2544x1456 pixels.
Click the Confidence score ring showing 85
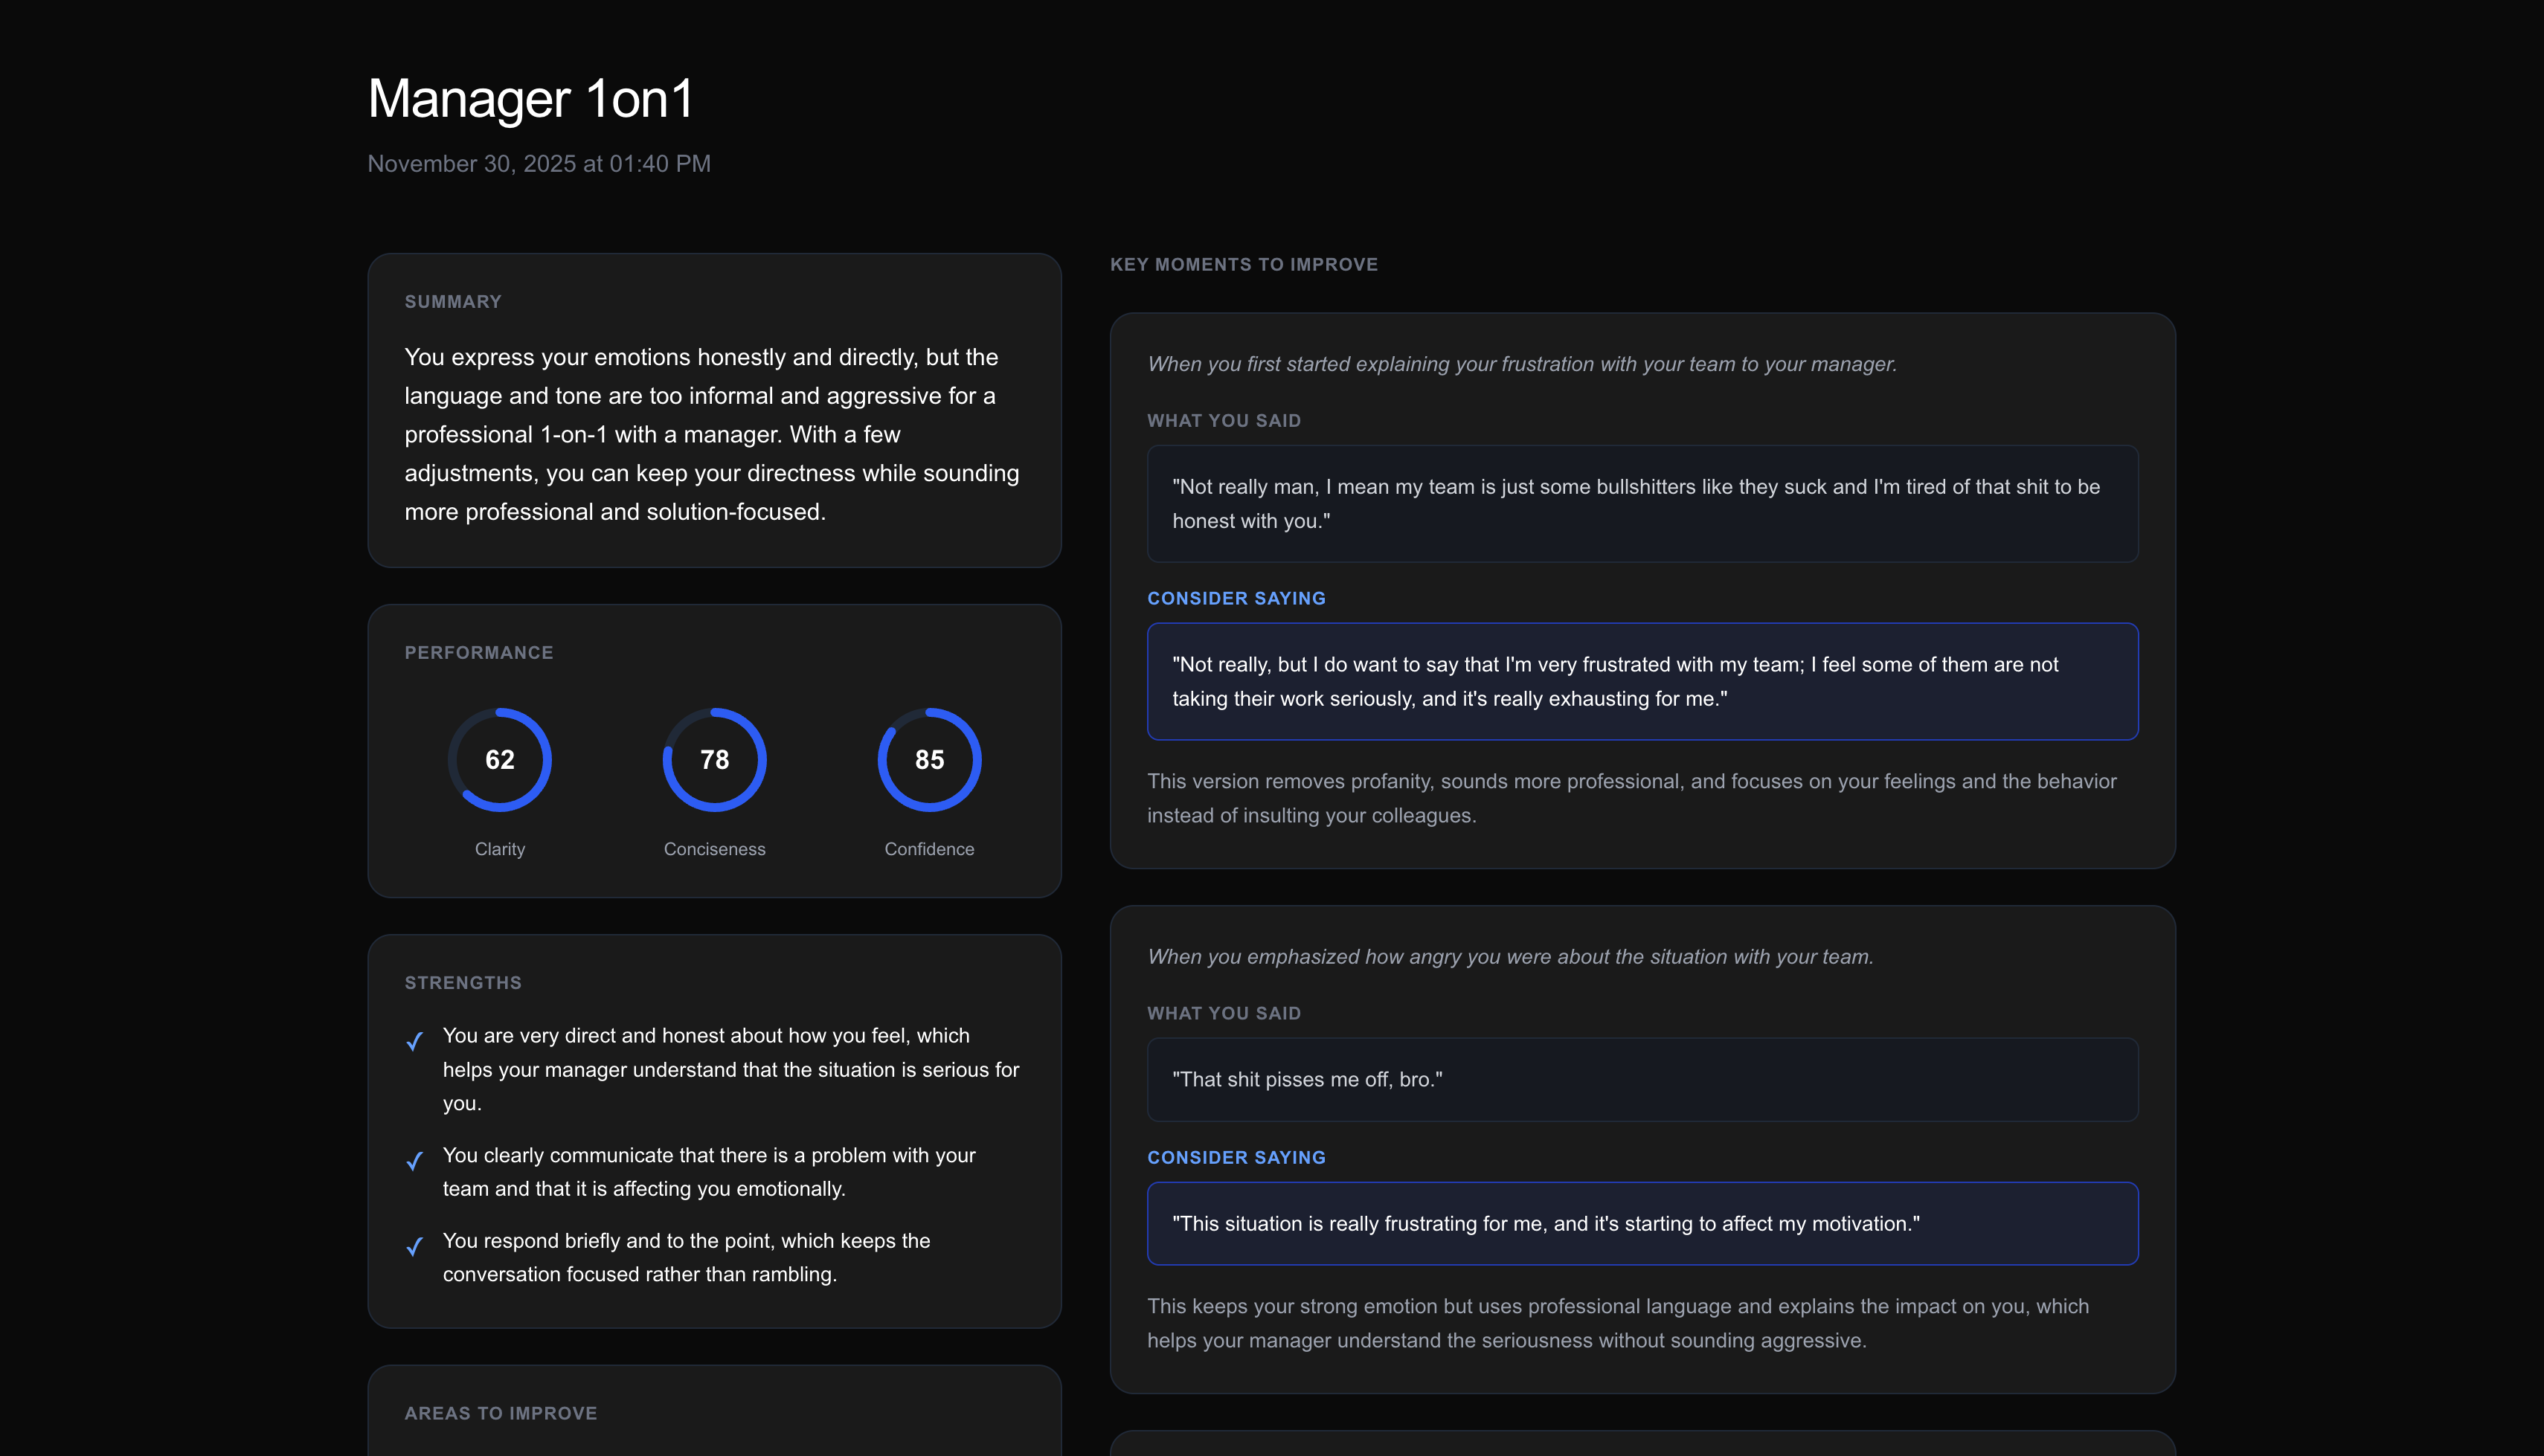click(x=929, y=759)
